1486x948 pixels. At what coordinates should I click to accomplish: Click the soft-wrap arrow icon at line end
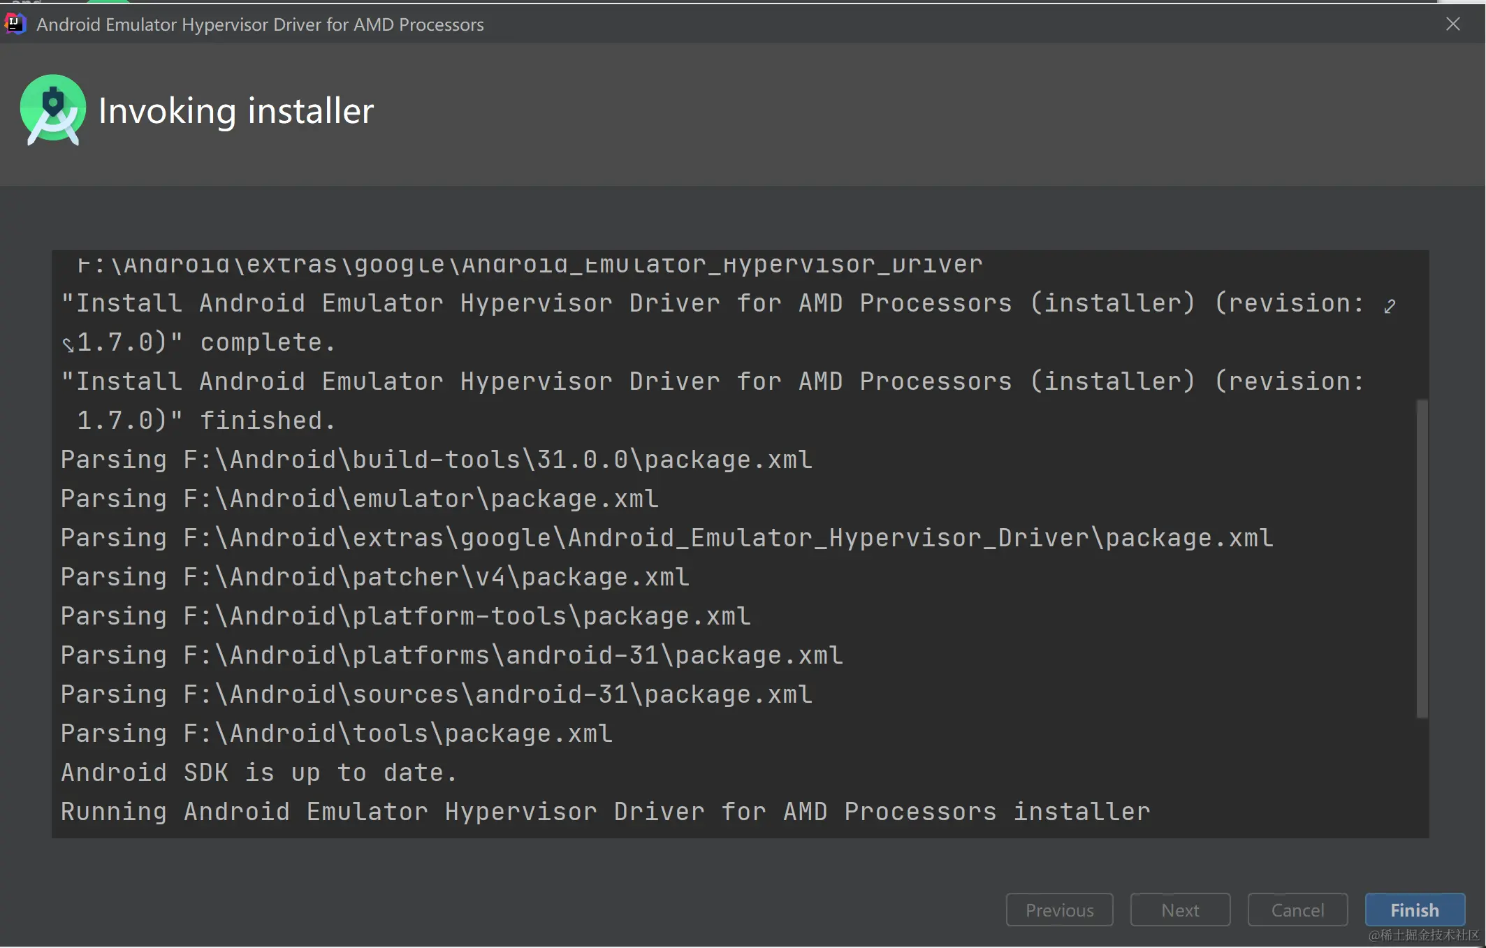coord(1390,306)
